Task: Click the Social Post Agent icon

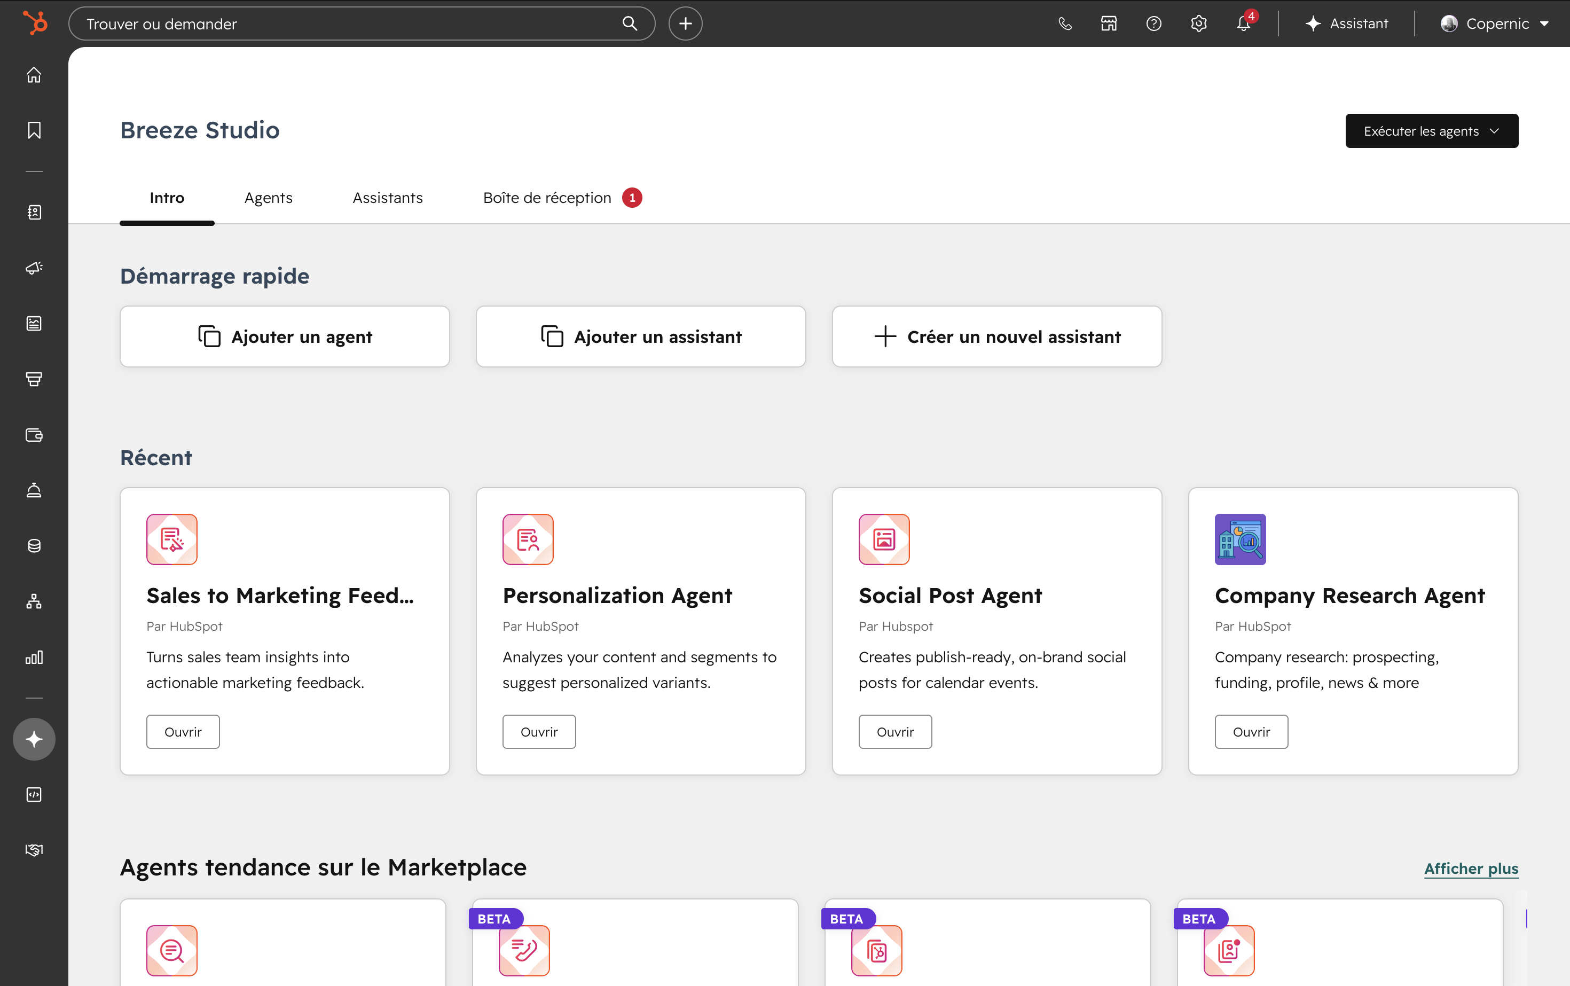Action: coord(884,539)
